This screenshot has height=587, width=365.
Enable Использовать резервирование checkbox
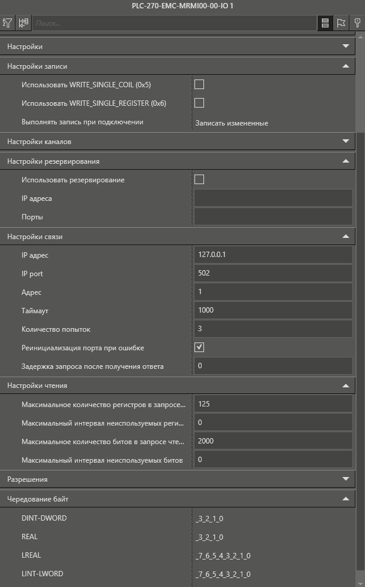tap(199, 179)
